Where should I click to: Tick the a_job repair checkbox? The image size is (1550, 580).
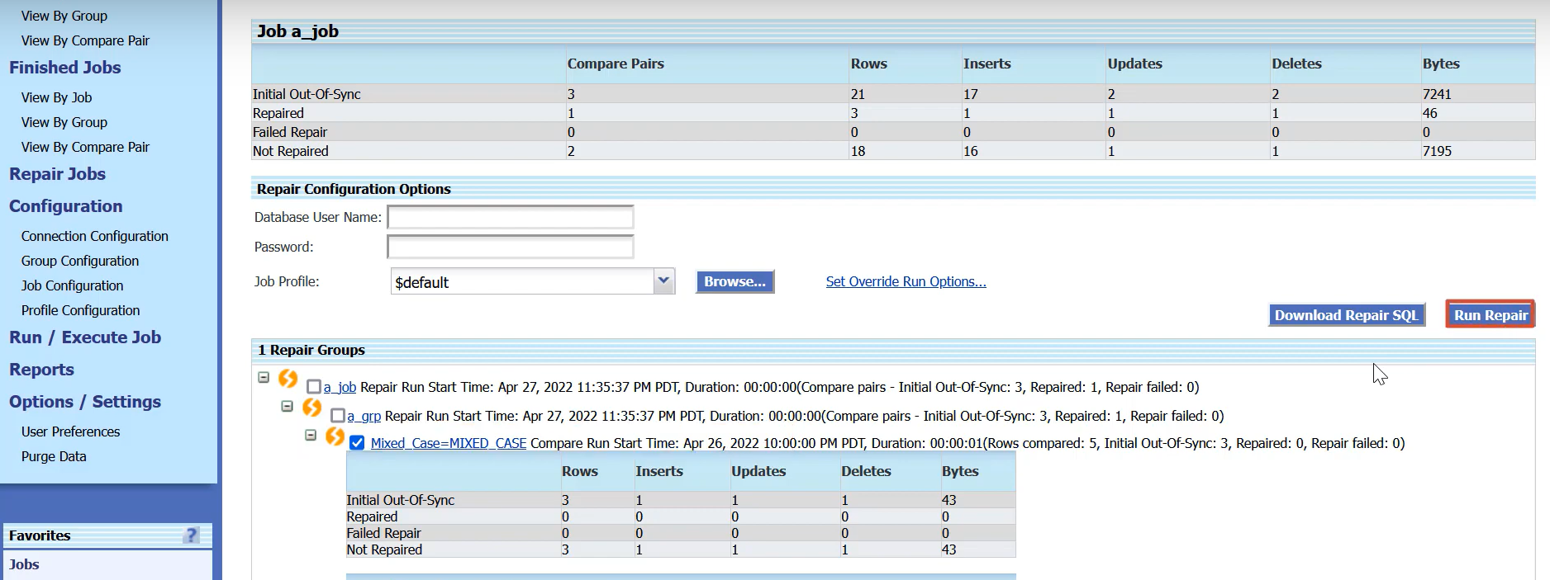click(314, 387)
